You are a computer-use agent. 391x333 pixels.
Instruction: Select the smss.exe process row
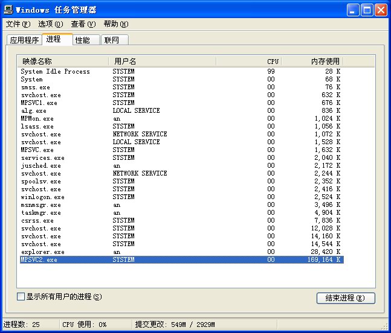(182, 87)
